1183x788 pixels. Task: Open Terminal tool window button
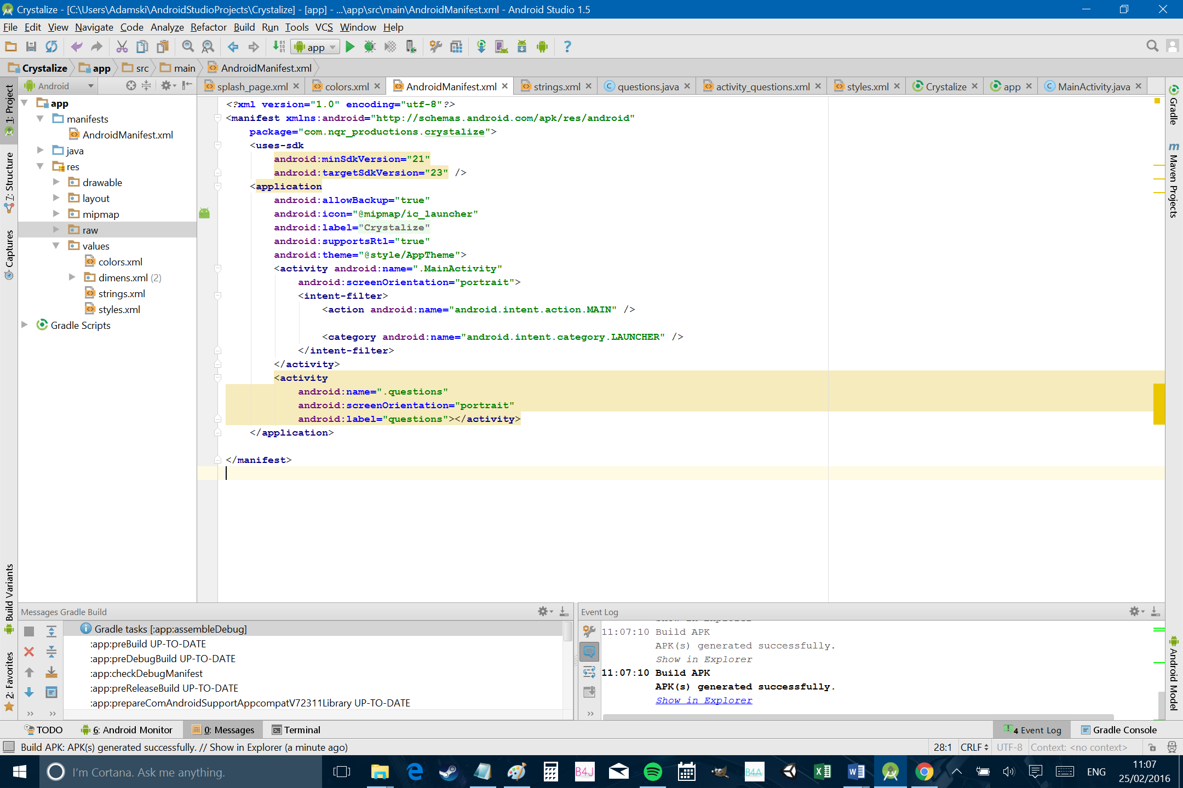pyautogui.click(x=296, y=729)
